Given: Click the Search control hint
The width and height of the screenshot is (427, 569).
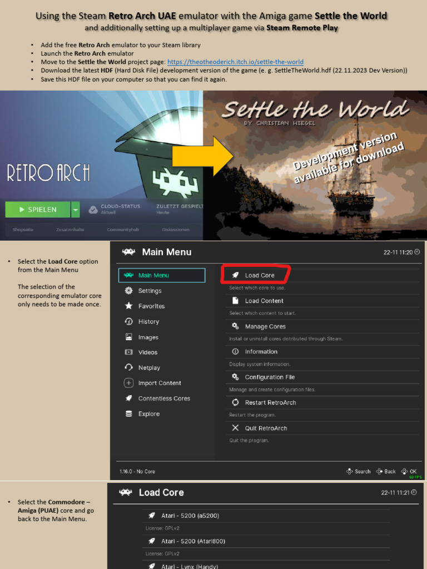Looking at the screenshot, I should [359, 471].
